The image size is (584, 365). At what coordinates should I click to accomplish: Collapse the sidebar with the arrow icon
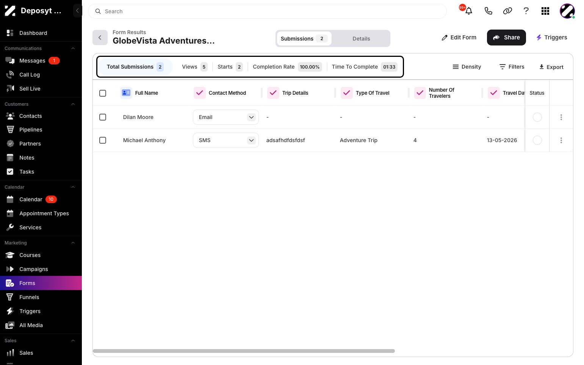click(x=77, y=11)
